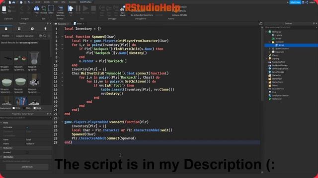Select White background radio option
This screenshot has height=178, width=318.
(x=14, y=108)
